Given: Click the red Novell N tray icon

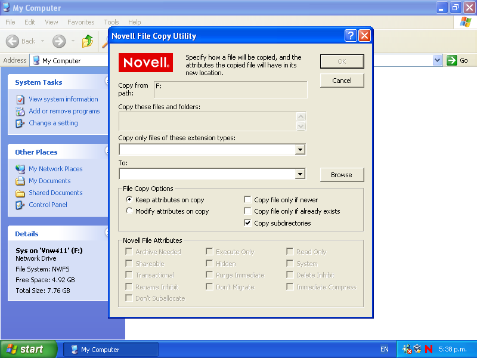Looking at the screenshot, I should click(429, 349).
